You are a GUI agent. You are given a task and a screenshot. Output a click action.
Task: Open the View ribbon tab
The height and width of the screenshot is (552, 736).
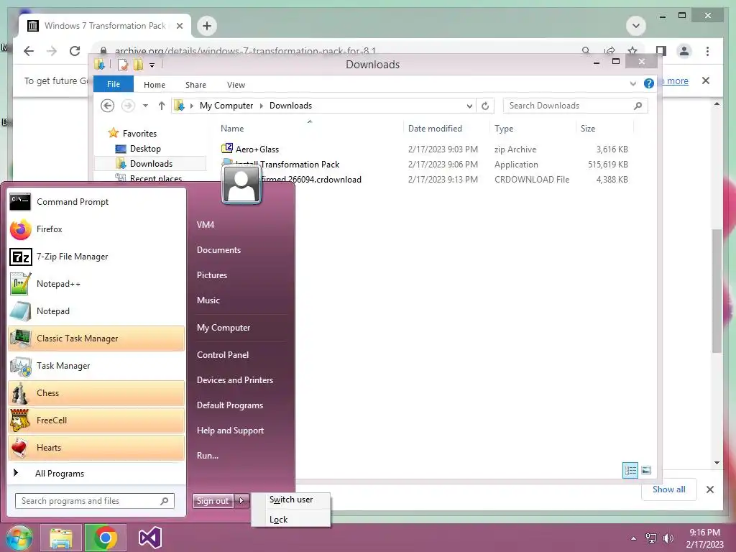pos(236,85)
